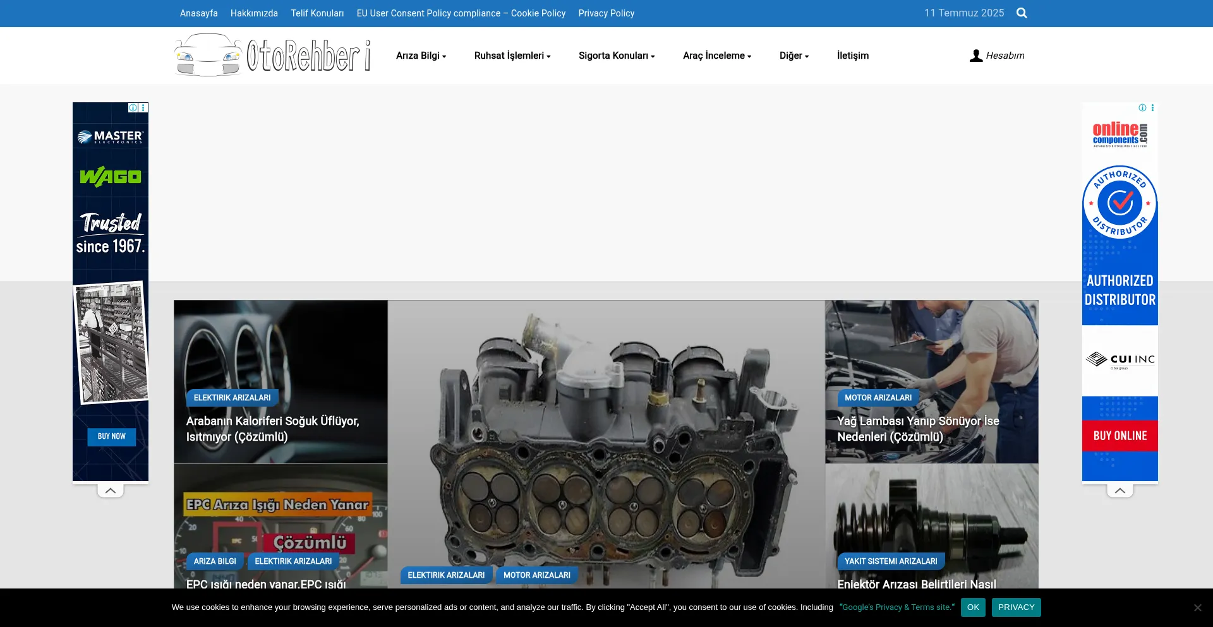Open the EPC ışığı neden yanar article
Viewport: 1213px width, 627px height.
tap(266, 584)
